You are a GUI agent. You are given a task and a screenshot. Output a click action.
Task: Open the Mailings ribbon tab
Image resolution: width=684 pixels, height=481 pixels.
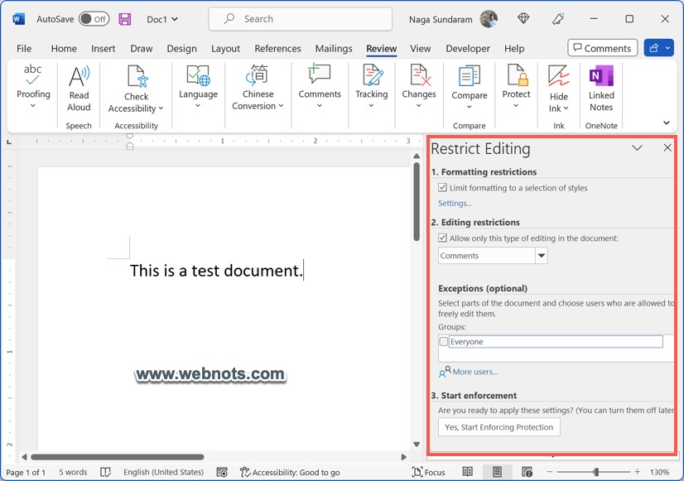[334, 48]
